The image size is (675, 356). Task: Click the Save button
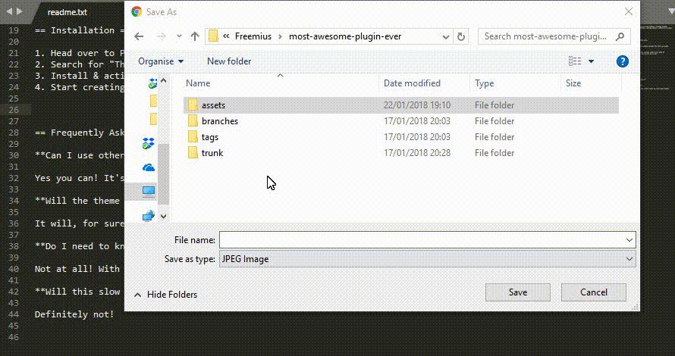pos(518,292)
